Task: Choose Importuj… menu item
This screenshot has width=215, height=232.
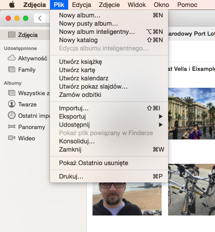Action: [x=109, y=108]
